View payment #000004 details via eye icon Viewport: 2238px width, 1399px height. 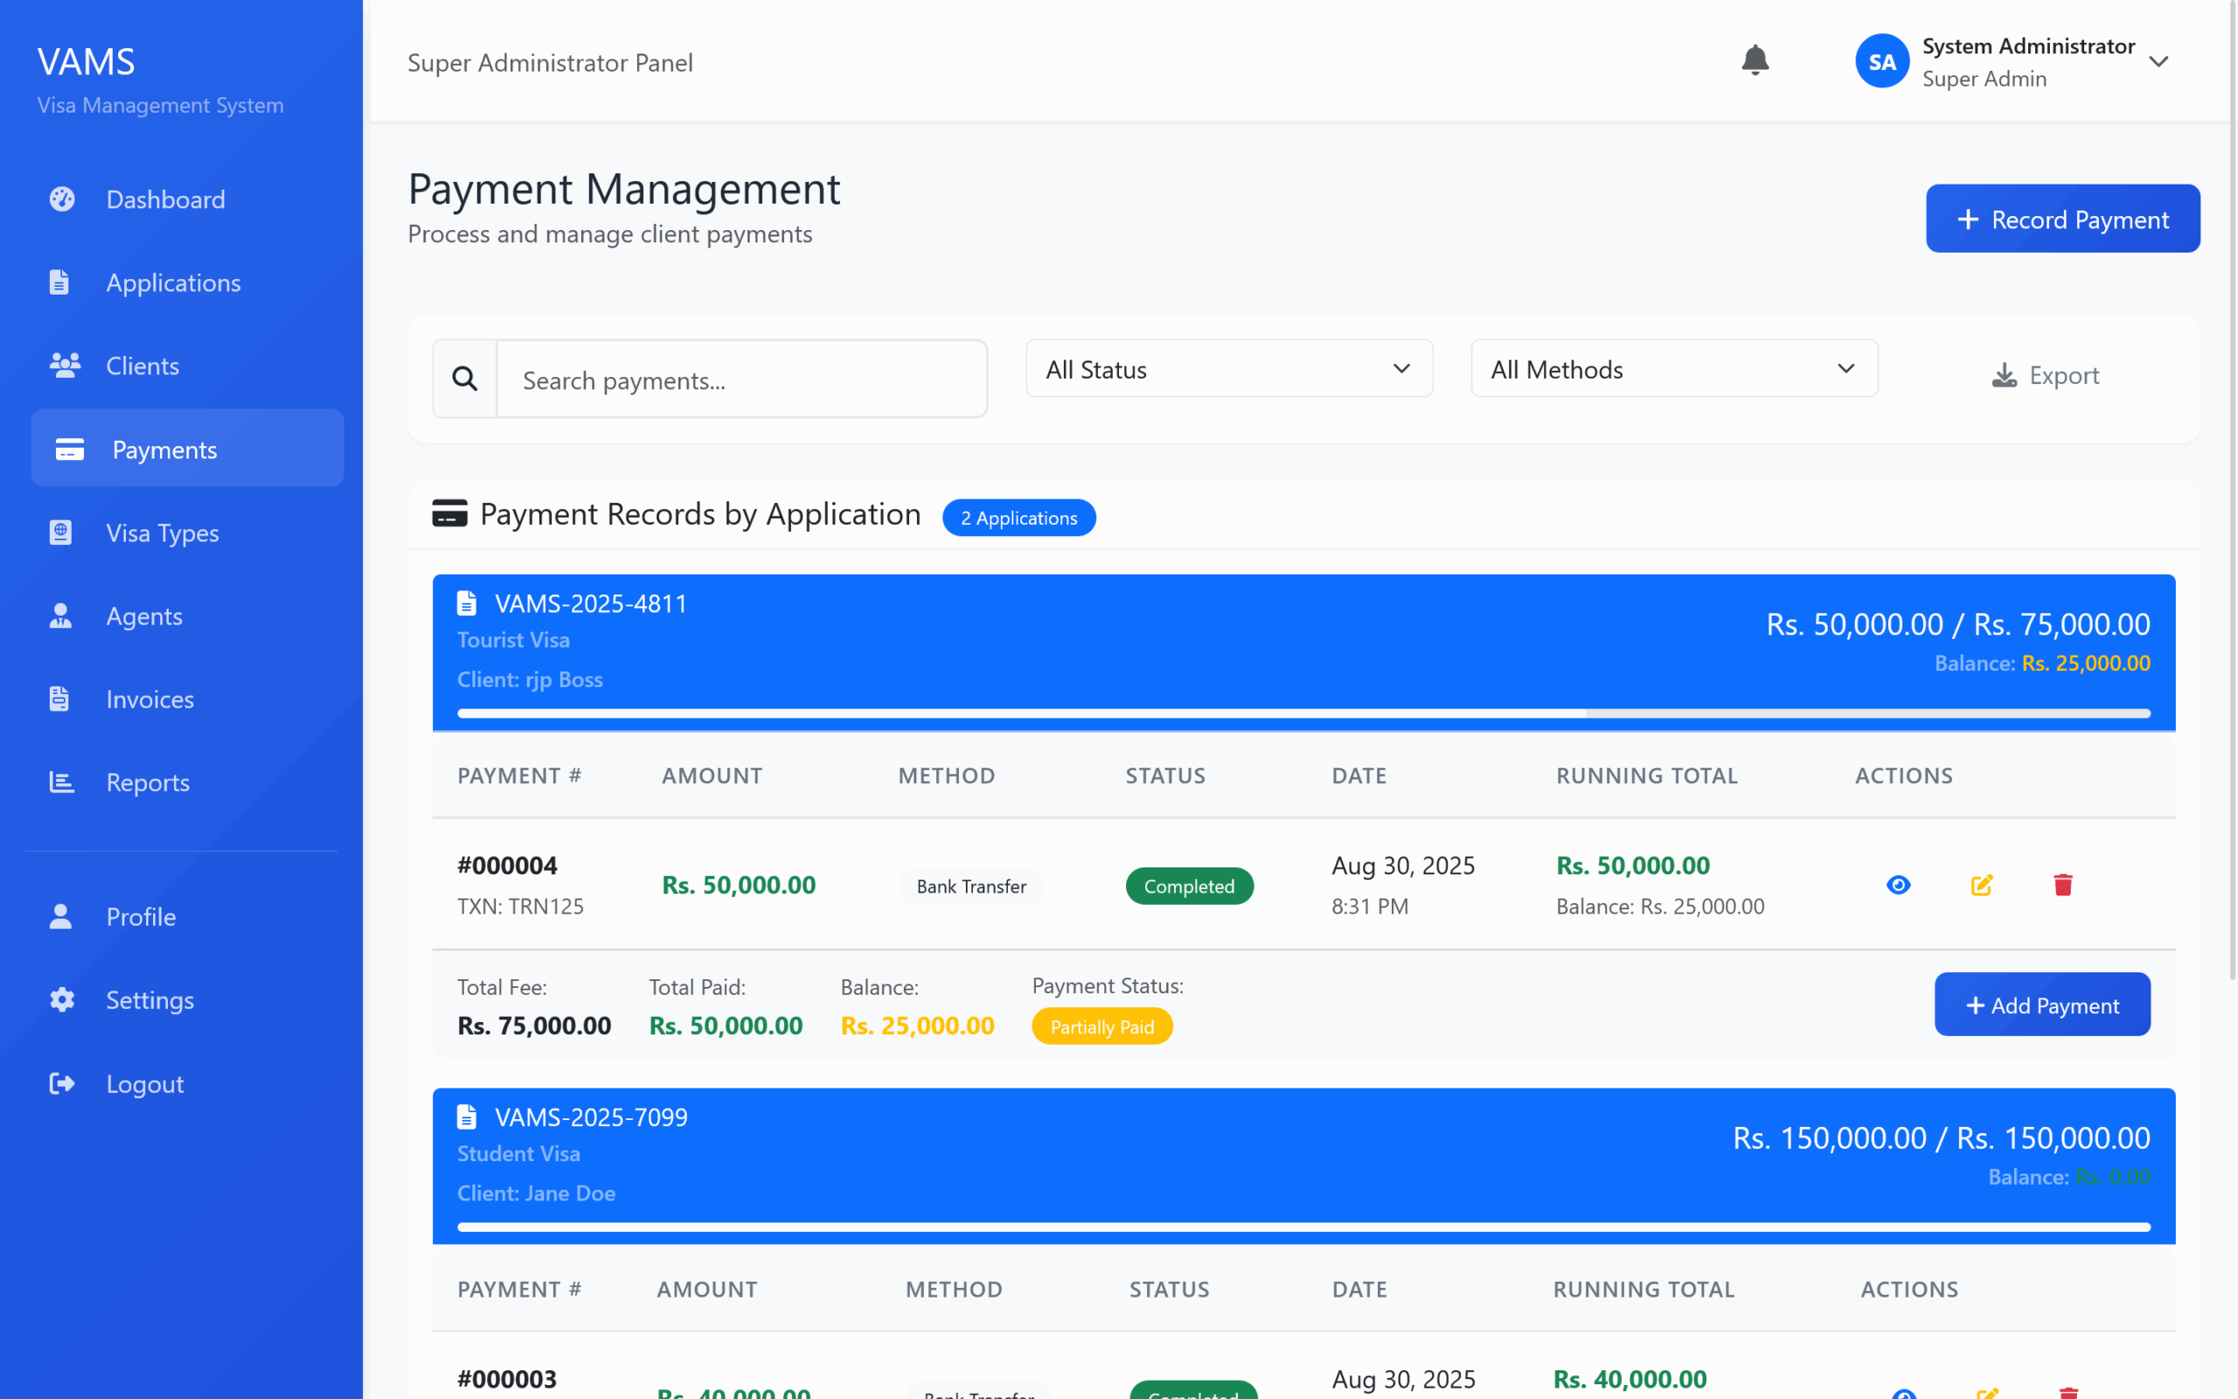point(1898,886)
